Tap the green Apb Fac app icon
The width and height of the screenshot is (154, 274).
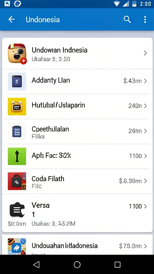click(17, 156)
